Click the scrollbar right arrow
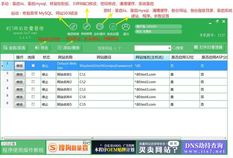Screen dimensions: 233x158 (x=225, y=138)
